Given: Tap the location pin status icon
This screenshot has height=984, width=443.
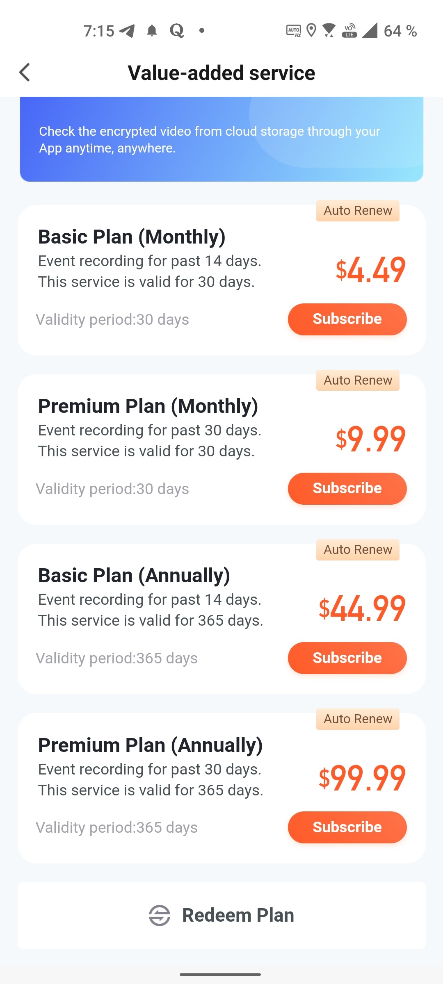Looking at the screenshot, I should (x=311, y=30).
